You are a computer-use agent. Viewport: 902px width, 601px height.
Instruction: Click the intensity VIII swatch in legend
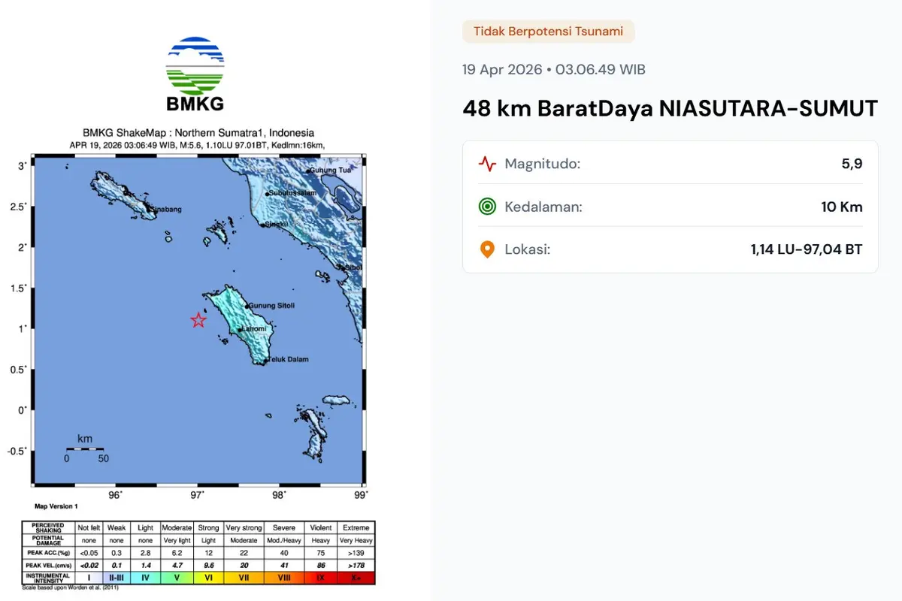[x=284, y=578]
